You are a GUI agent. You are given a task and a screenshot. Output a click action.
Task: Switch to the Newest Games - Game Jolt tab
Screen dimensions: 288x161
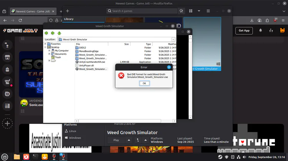[x=33, y=11]
